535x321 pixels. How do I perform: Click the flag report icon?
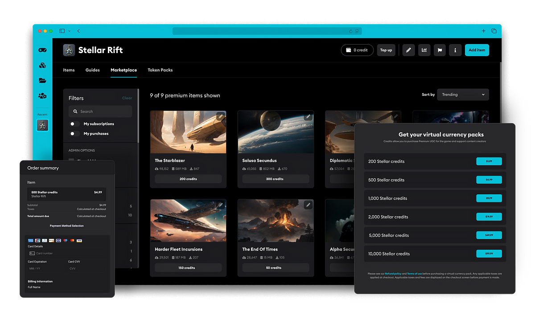click(439, 50)
